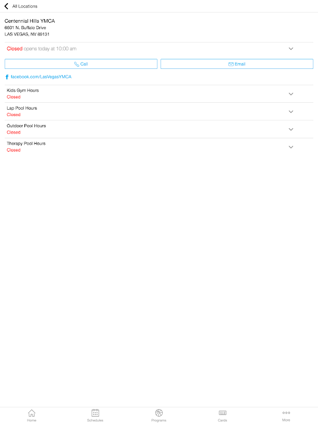Image resolution: width=318 pixels, height=424 pixels.
Task: Call the Centennial Hills YMCA
Action: [x=81, y=64]
